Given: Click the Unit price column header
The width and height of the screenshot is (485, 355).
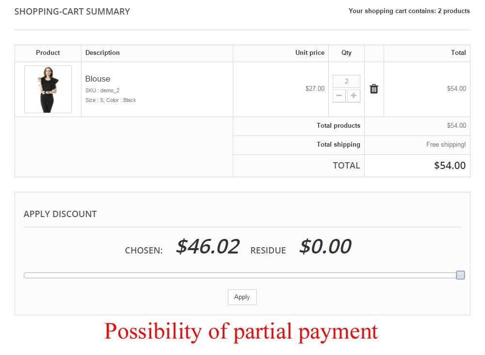Looking at the screenshot, I should 309,52.
